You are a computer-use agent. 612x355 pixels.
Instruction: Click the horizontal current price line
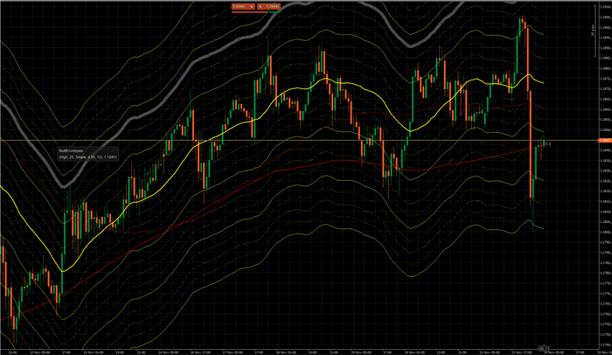tap(296, 140)
